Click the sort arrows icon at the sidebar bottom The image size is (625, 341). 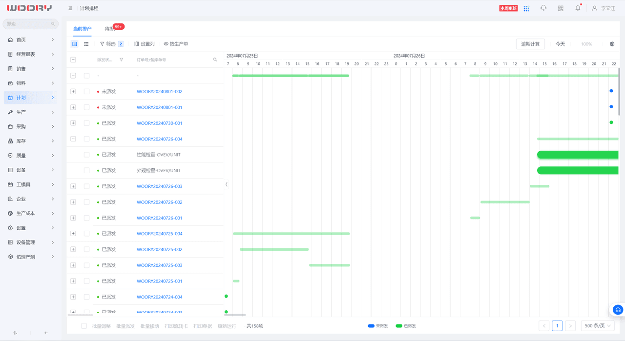(15, 333)
